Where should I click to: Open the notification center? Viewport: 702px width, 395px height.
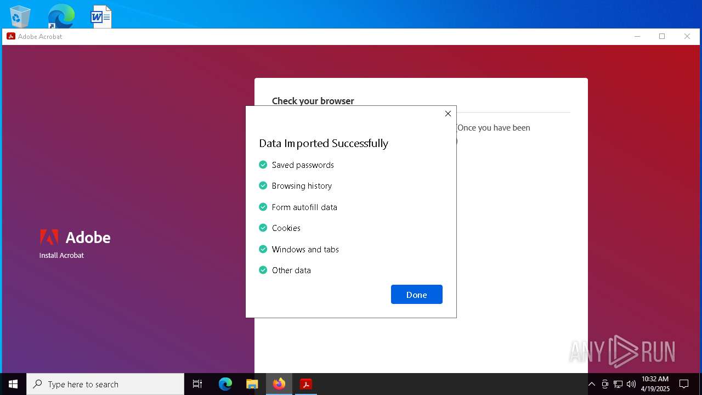[684, 384]
